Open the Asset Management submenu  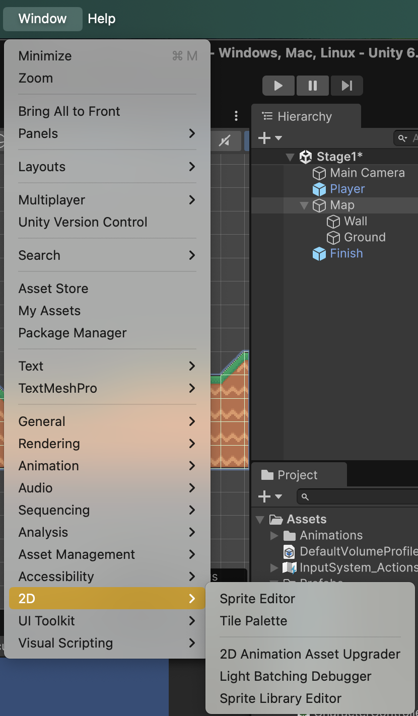point(107,554)
